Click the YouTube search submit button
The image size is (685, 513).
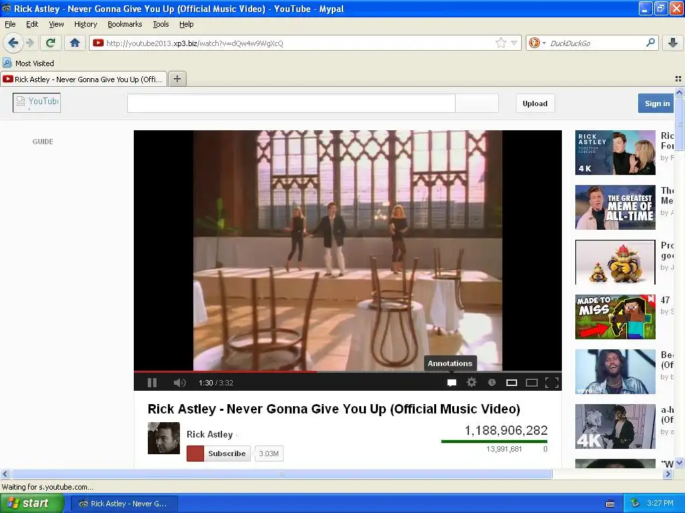[x=476, y=104]
